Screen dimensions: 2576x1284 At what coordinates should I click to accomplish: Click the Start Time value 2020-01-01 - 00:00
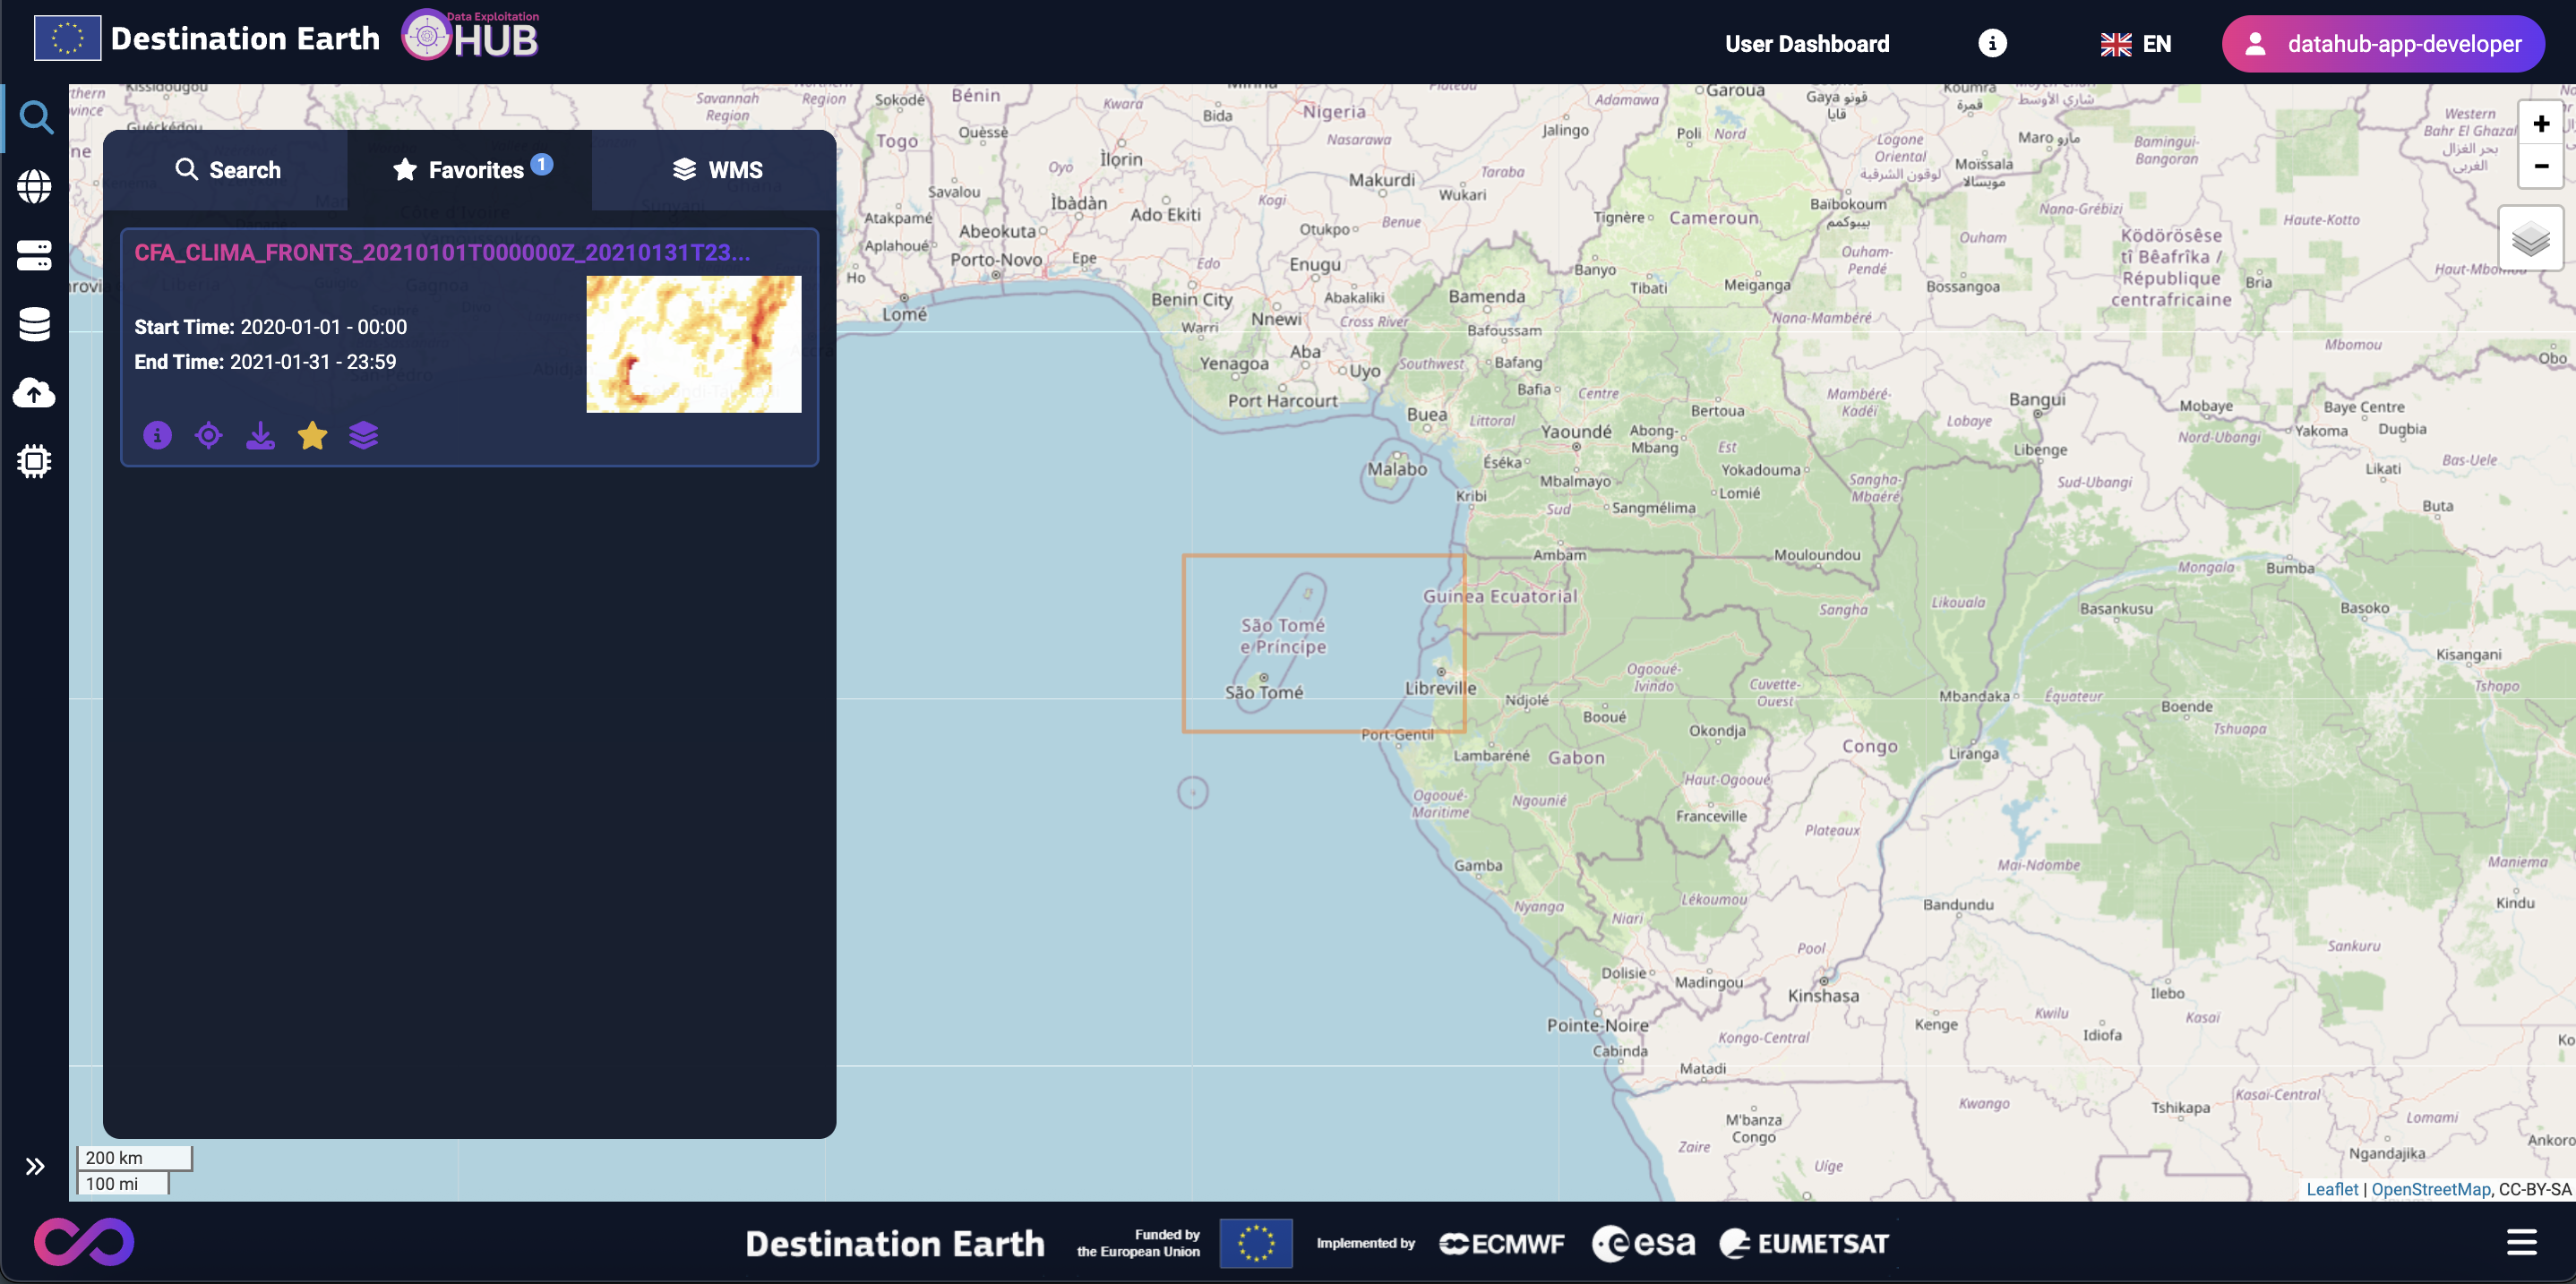coord(324,327)
